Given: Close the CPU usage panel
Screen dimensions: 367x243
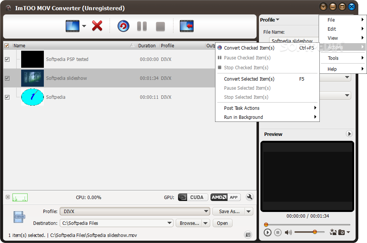Looking at the screenshot, I should (8, 197).
